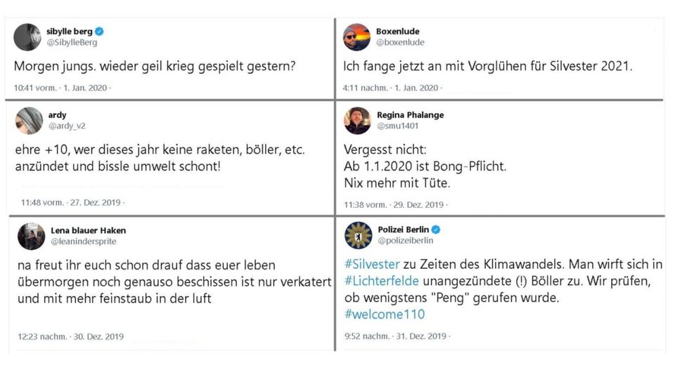This screenshot has height=372, width=675.
Task: Click Boxenlude's sunset profile avatar
Action: [x=356, y=37]
